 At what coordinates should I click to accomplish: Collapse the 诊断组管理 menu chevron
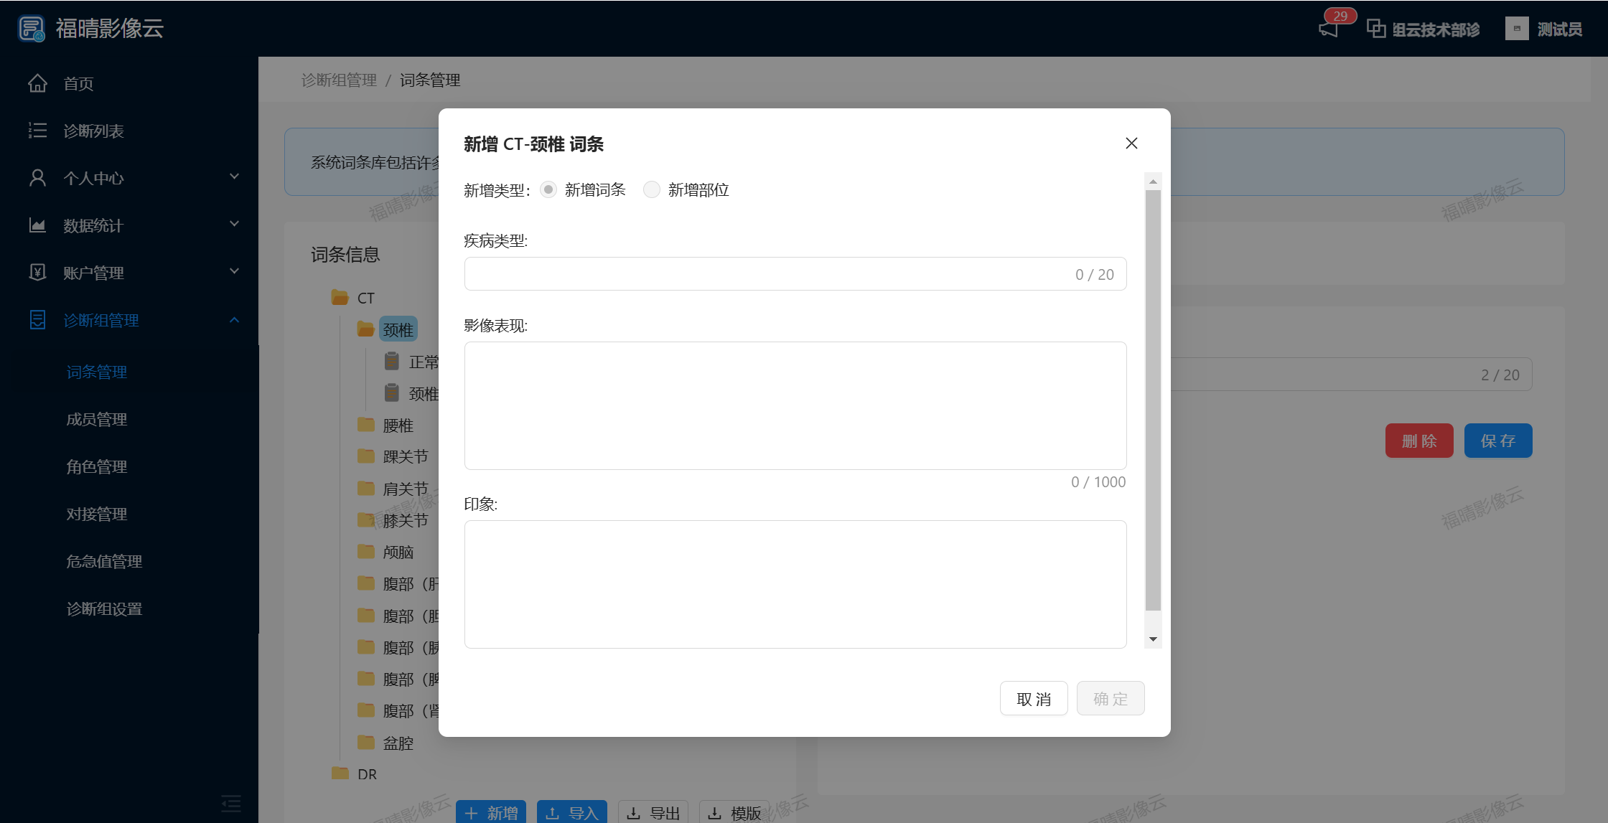click(x=234, y=320)
